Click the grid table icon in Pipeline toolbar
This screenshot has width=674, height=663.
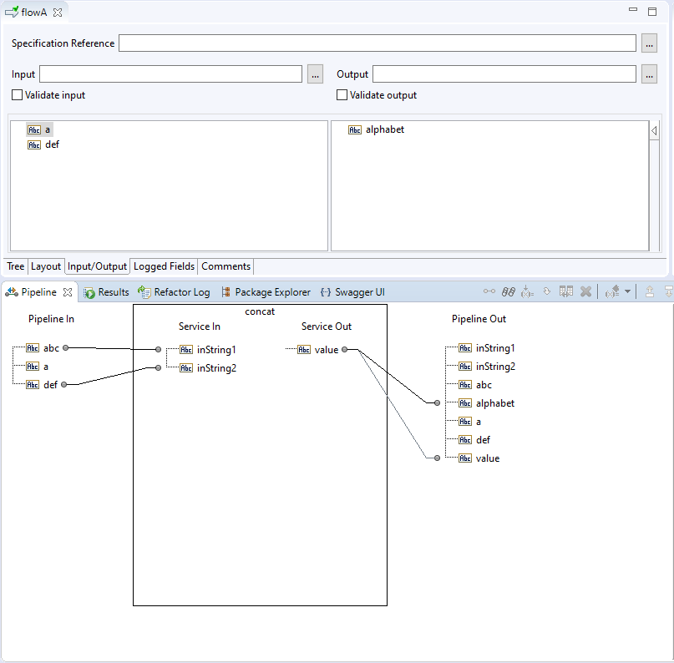[x=566, y=292]
